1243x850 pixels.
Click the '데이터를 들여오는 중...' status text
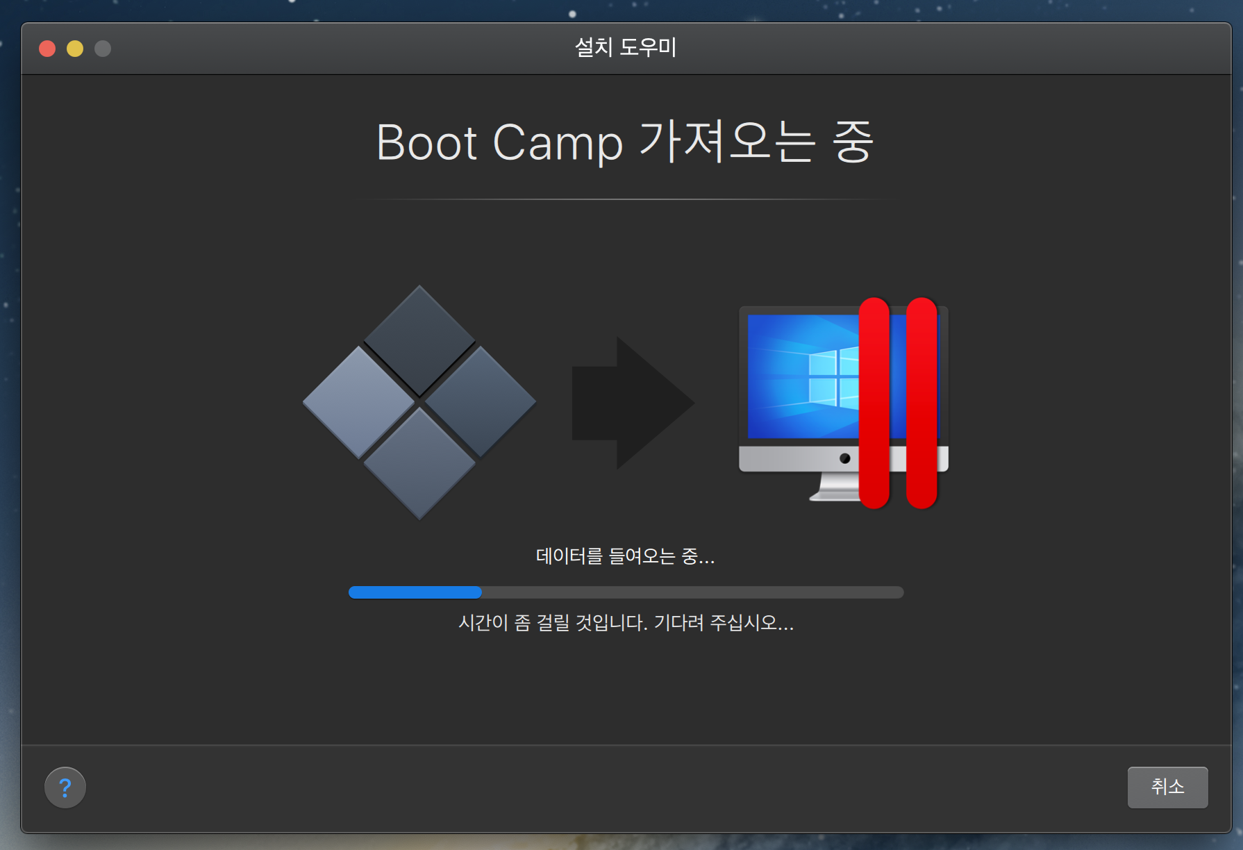625,556
